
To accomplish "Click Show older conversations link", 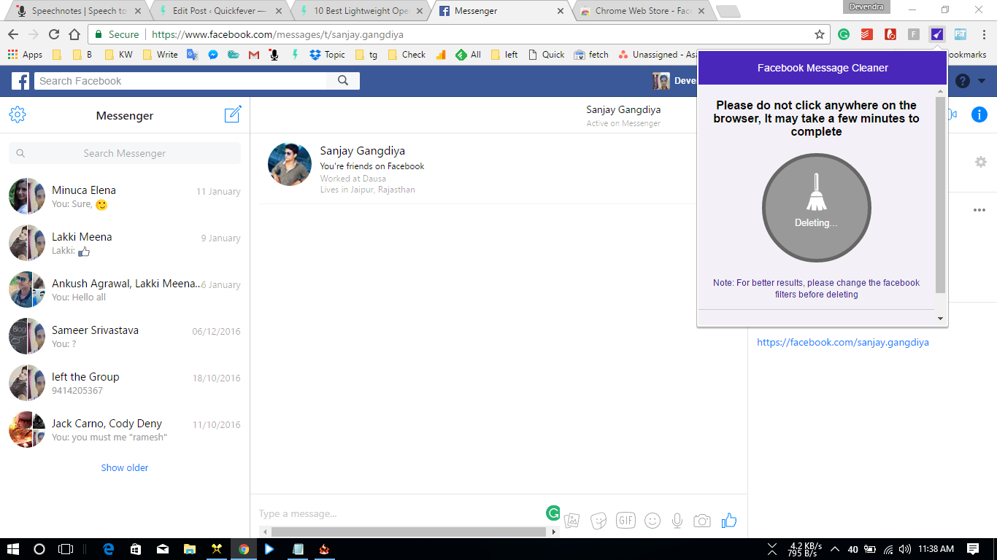I will click(125, 467).
